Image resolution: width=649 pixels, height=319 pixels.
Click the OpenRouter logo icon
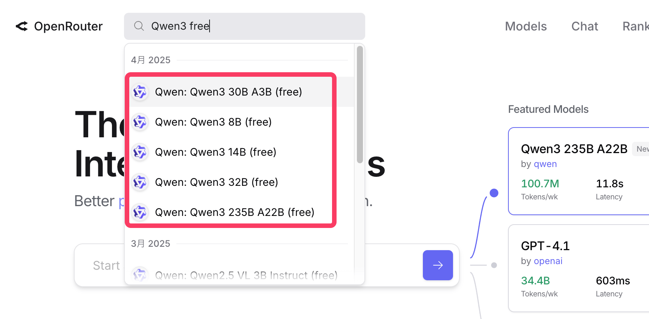(22, 26)
